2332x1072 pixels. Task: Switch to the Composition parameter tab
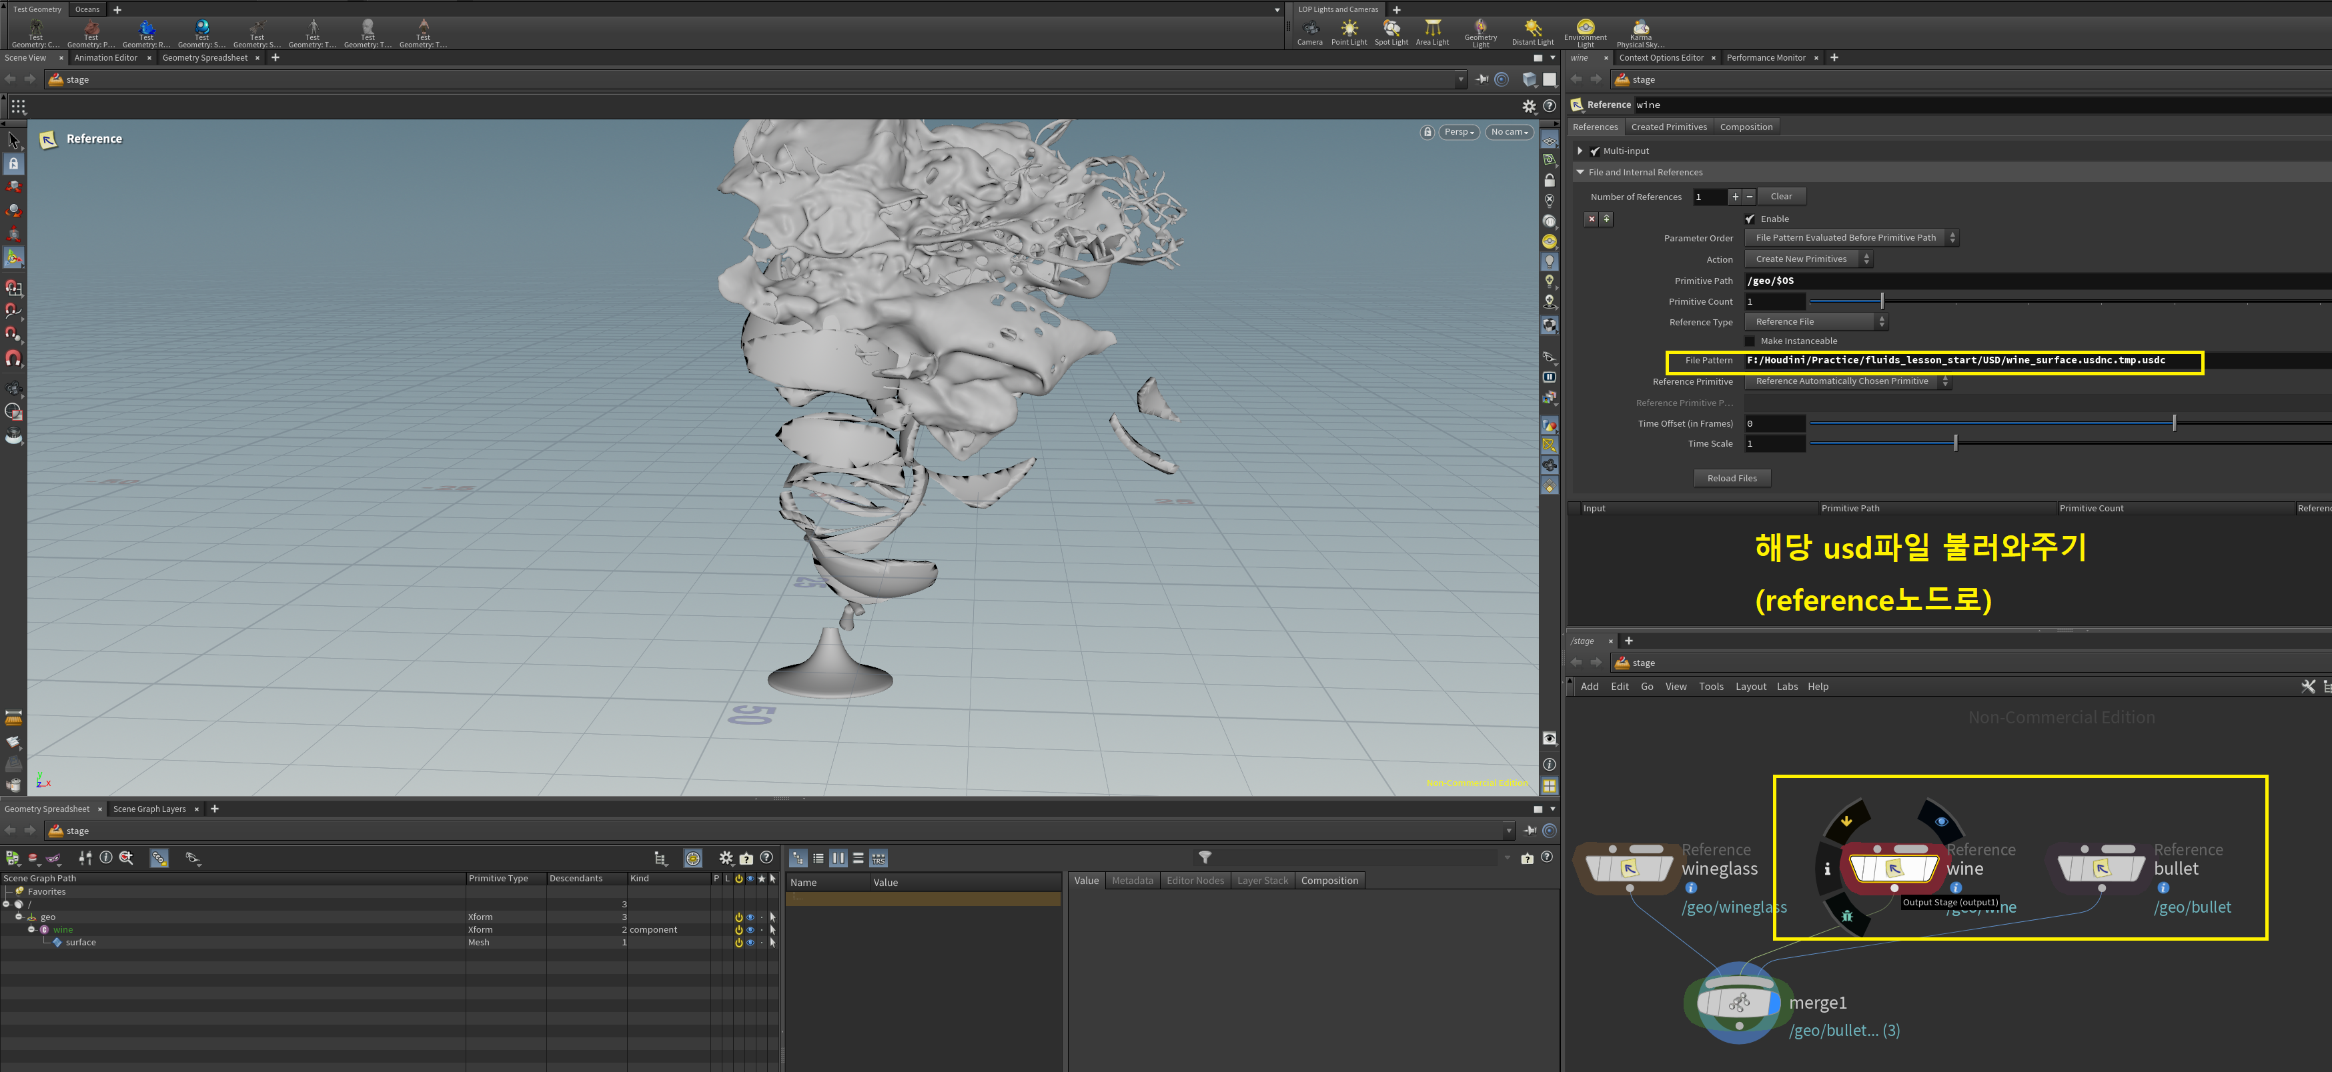click(x=1746, y=127)
